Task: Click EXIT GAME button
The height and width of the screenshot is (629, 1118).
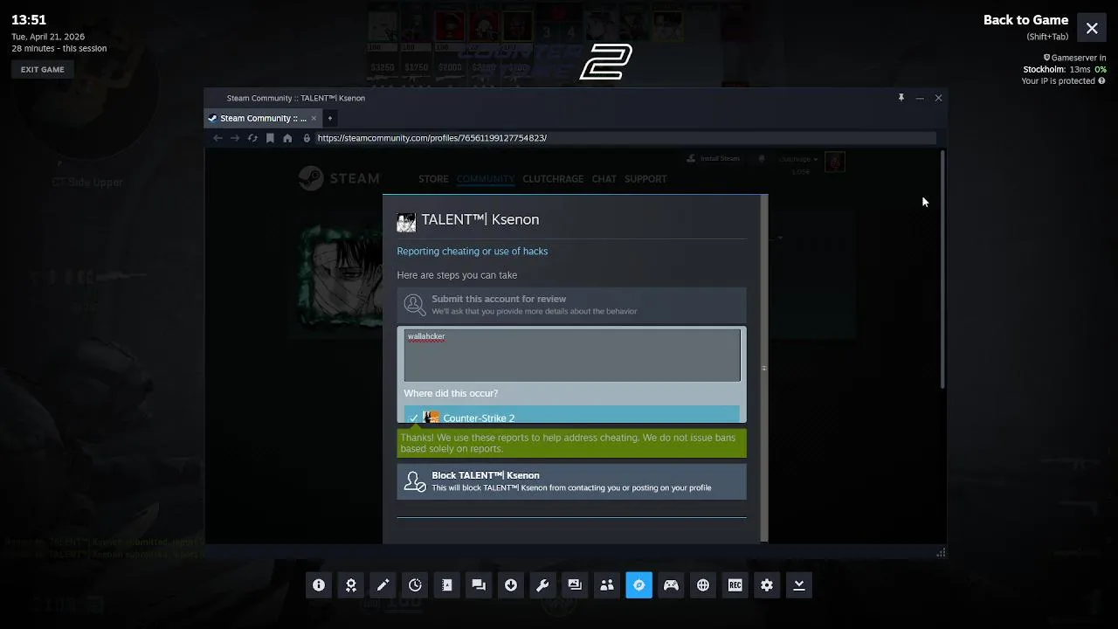Action: click(43, 70)
